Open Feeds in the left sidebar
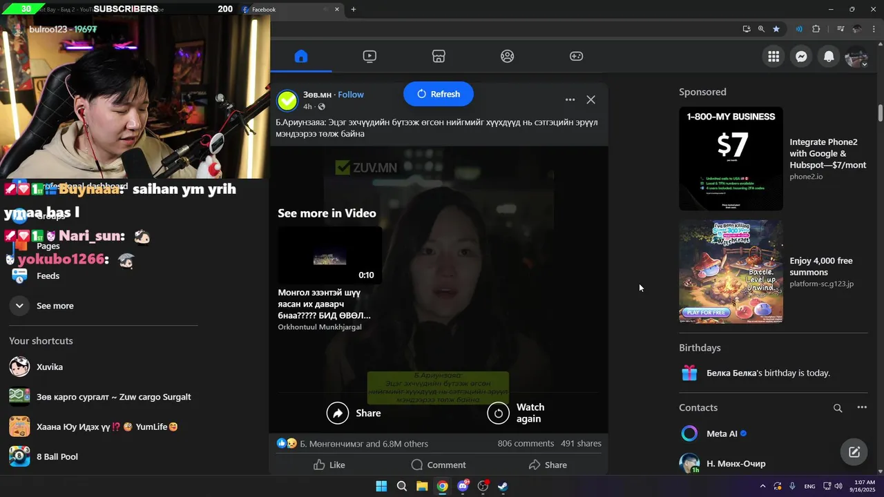This screenshot has height=497, width=884. [104, 276]
